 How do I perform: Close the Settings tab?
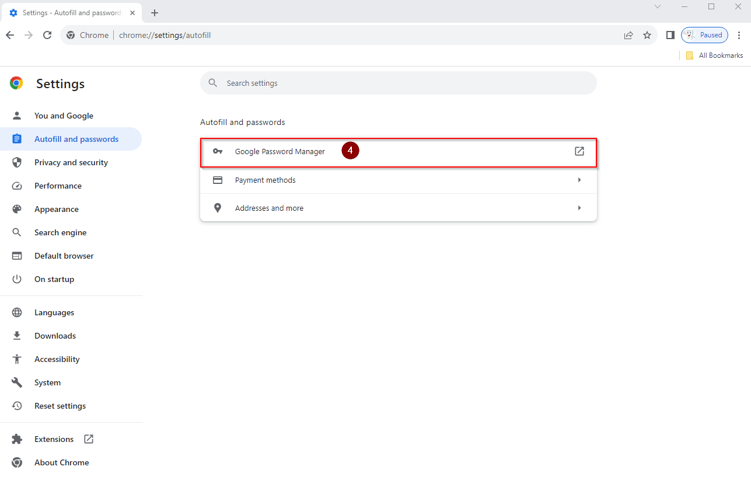[x=132, y=13]
